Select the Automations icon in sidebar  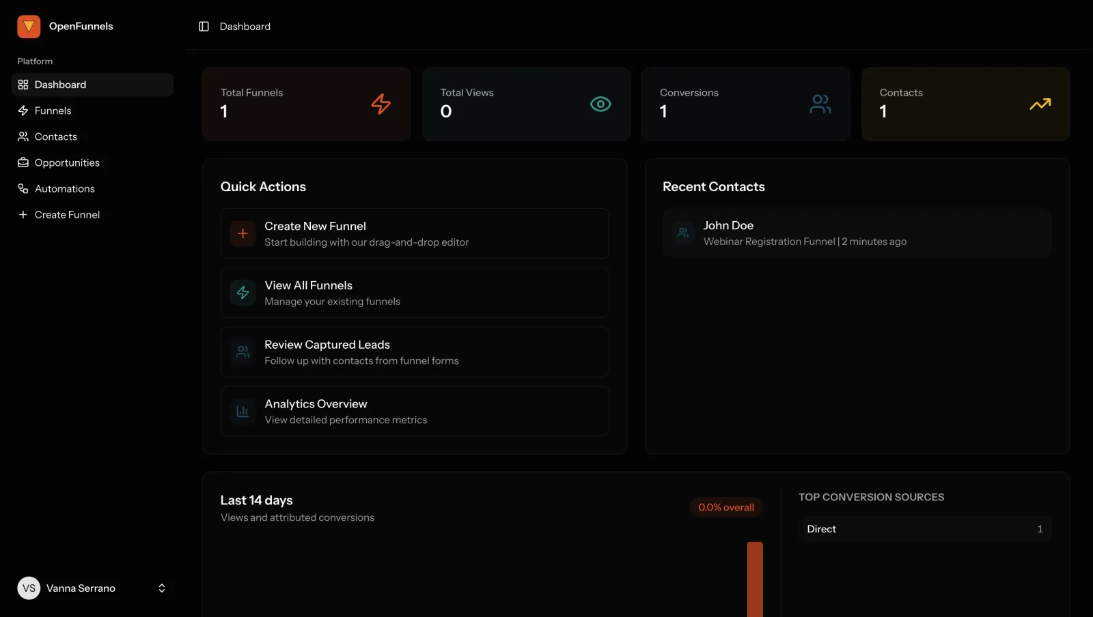[x=23, y=188]
